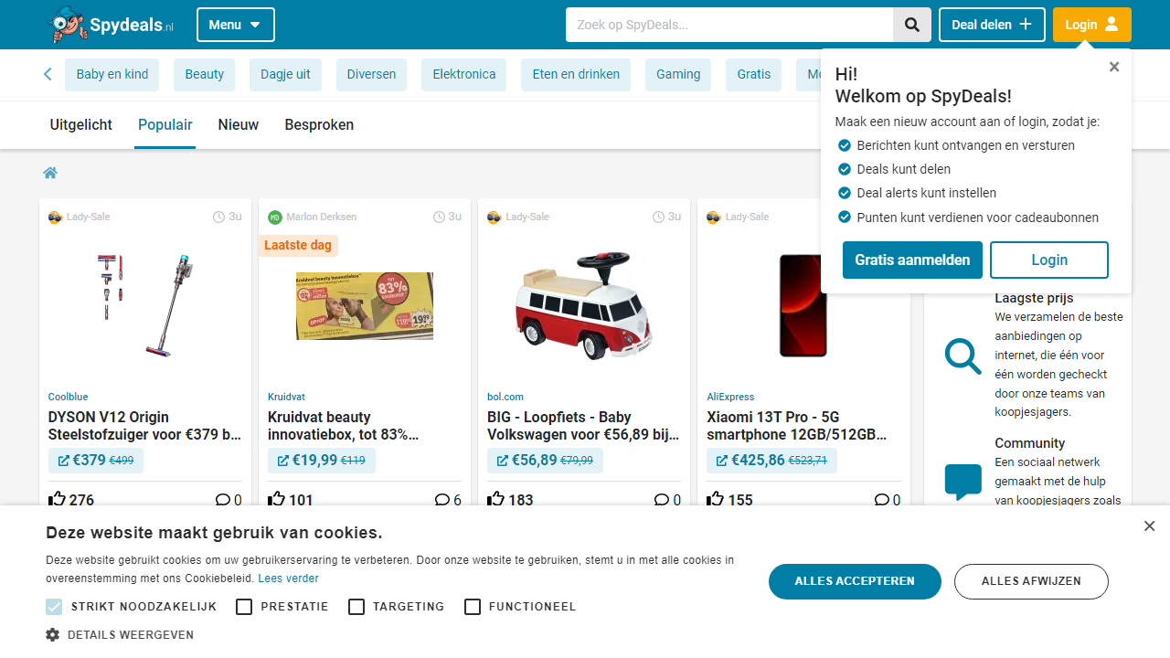Dismiss the welcome popup with its X
Screen dimensions: 1170x658
click(x=1114, y=67)
